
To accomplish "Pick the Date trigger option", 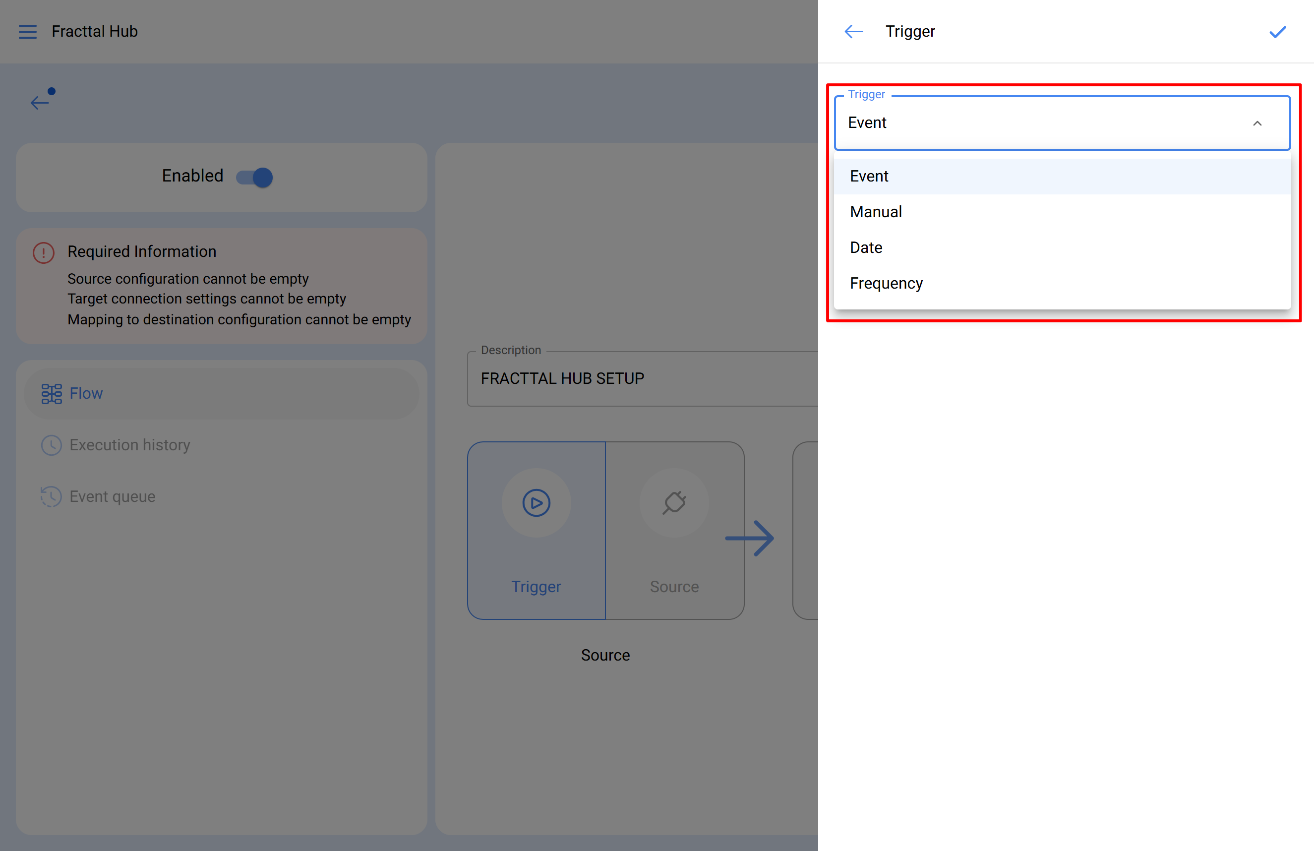I will 866,247.
